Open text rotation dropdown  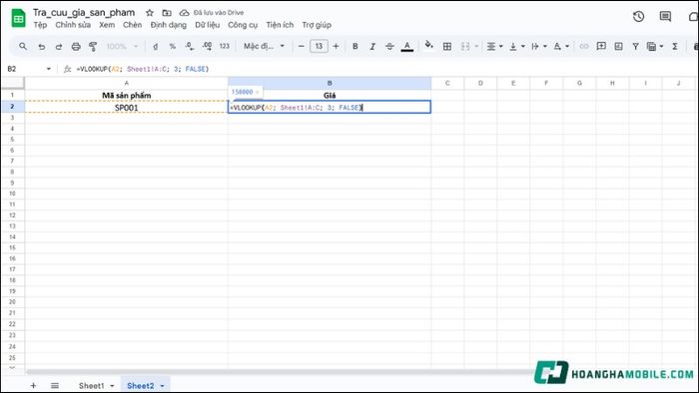click(561, 46)
